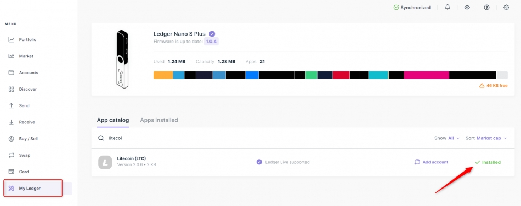521x206 pixels.
Task: Click Add account for Litecoin
Action: (431, 162)
